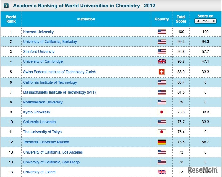Viewport: 222px width, 177px height.
Task: Select total score 78.8 for Kyoto
Action: coord(181,112)
